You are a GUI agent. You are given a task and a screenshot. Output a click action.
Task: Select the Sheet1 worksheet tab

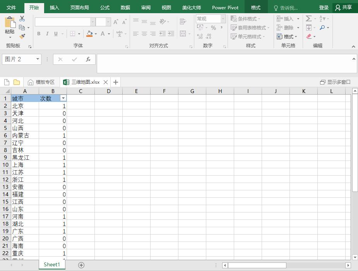pos(52,264)
